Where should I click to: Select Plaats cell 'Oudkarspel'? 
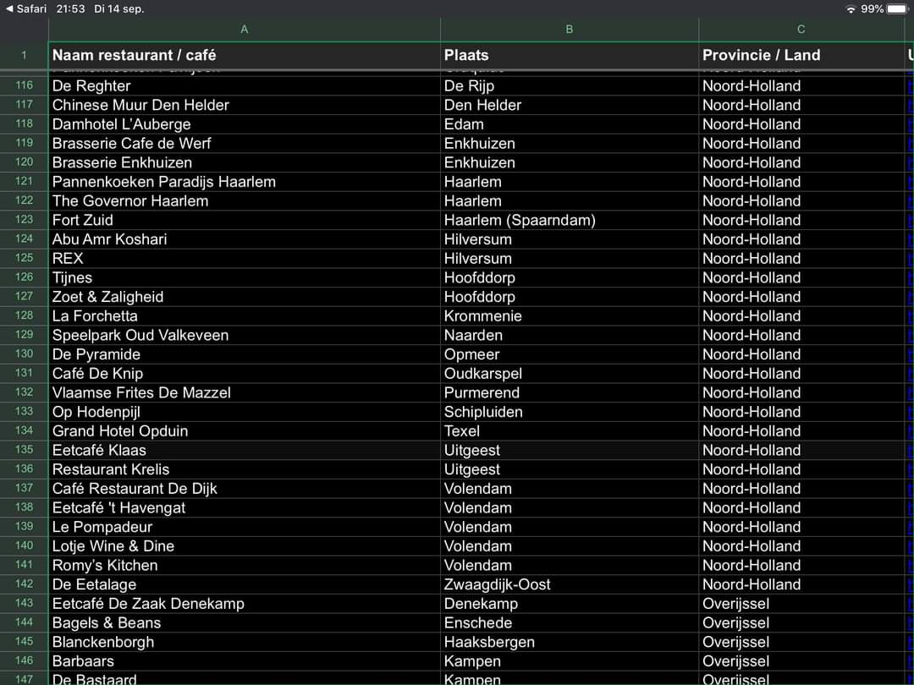570,374
